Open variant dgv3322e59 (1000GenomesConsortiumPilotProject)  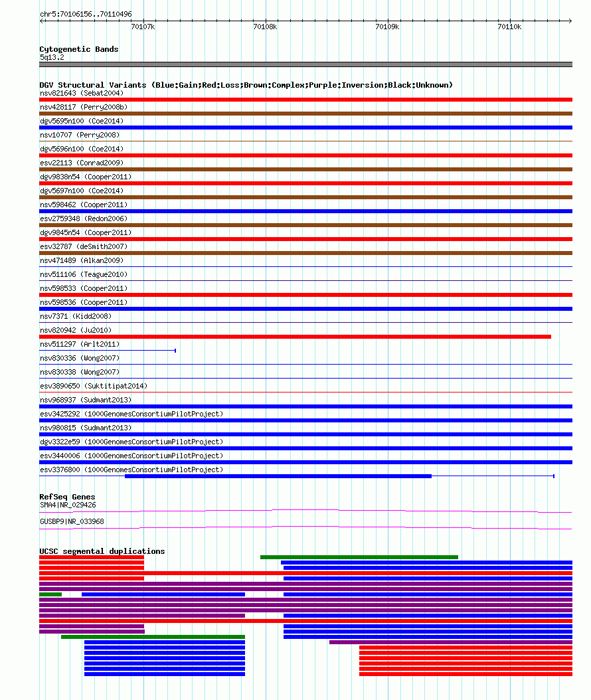131,442
